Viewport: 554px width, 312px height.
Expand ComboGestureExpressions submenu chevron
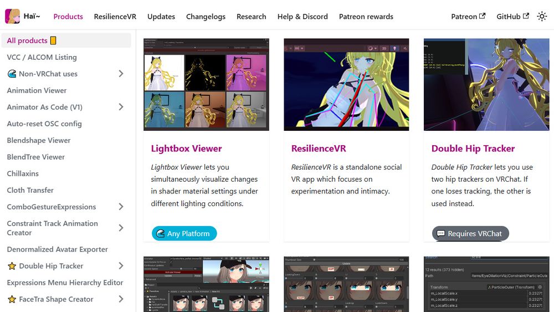121,206
